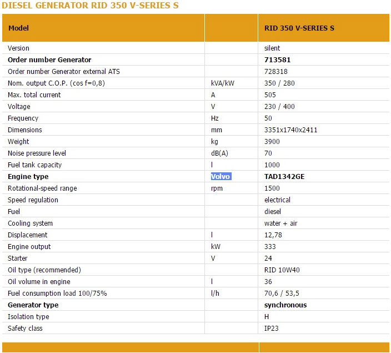Viewport: 391px width, 353px height.
Task: Click the 'Dimensions' row label
Action: tap(24, 130)
